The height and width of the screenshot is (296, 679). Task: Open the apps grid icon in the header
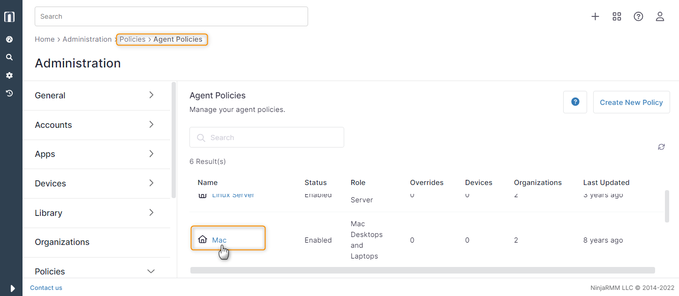(617, 16)
